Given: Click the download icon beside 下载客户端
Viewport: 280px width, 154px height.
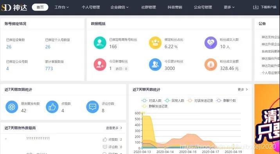Looking at the screenshot, I should coord(256,7).
